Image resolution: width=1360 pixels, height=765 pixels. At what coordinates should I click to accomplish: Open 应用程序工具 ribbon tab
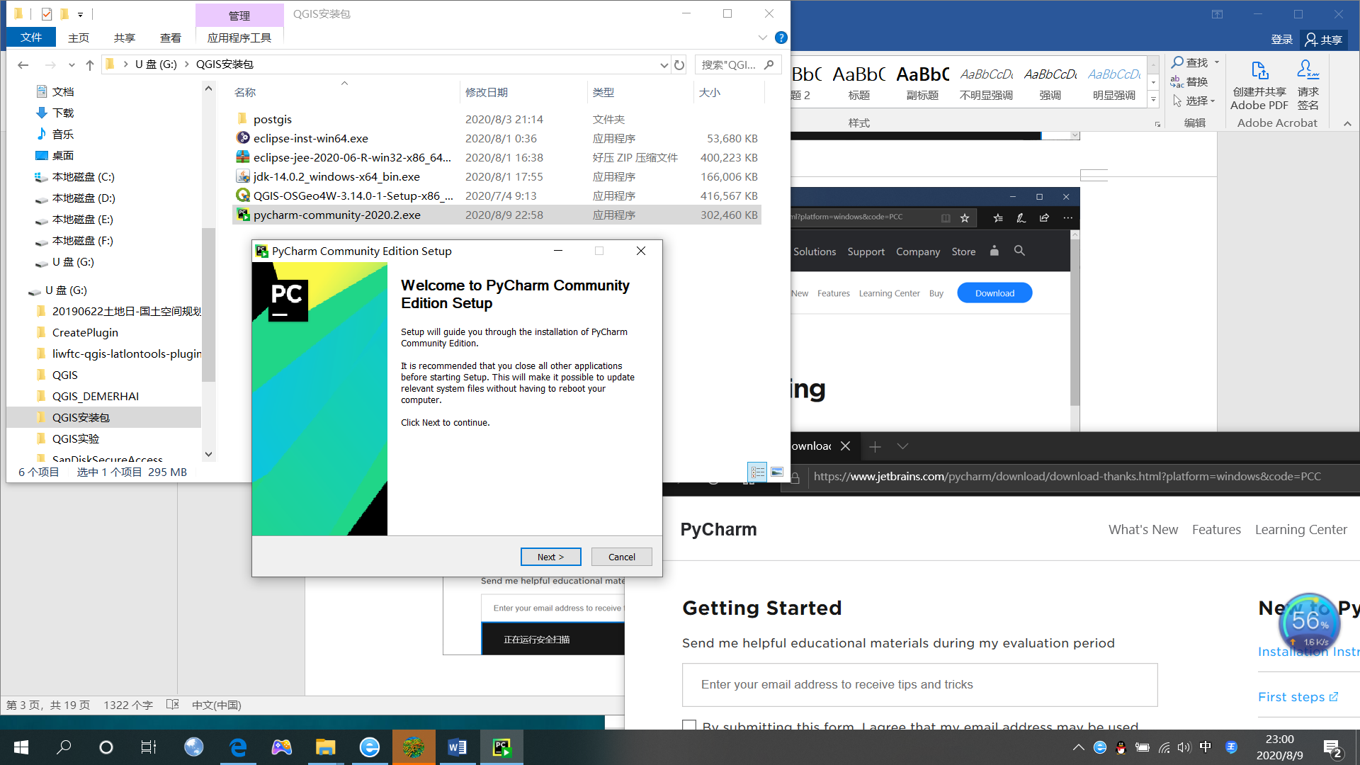(239, 38)
